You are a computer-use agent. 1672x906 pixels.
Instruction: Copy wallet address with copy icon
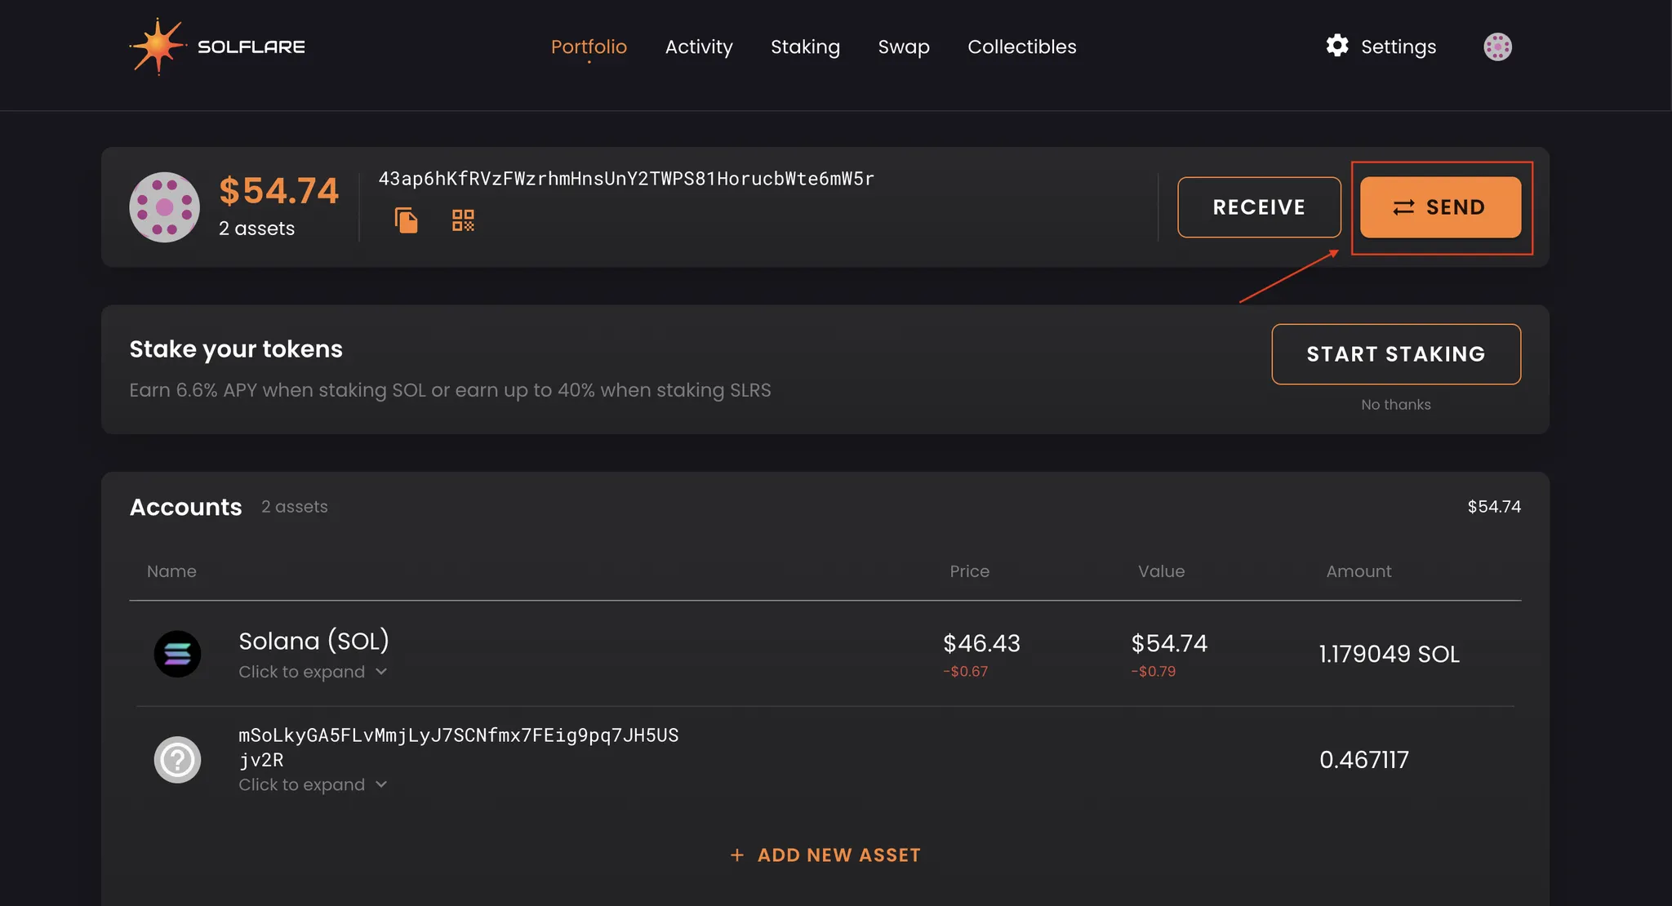click(x=406, y=220)
